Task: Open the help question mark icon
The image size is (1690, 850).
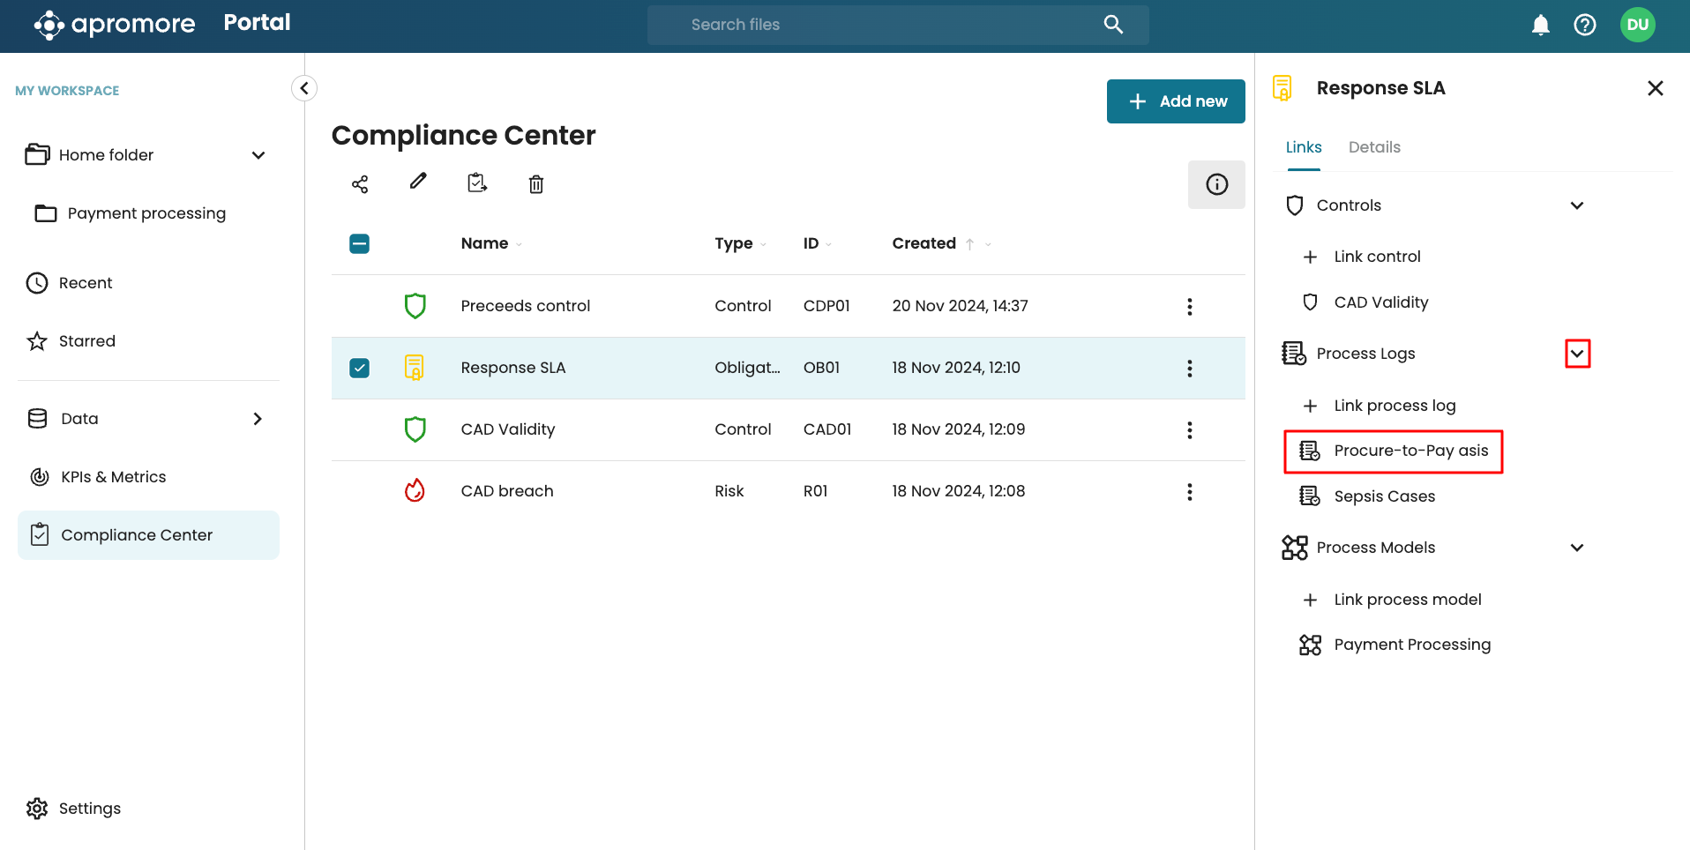Action: (1584, 25)
